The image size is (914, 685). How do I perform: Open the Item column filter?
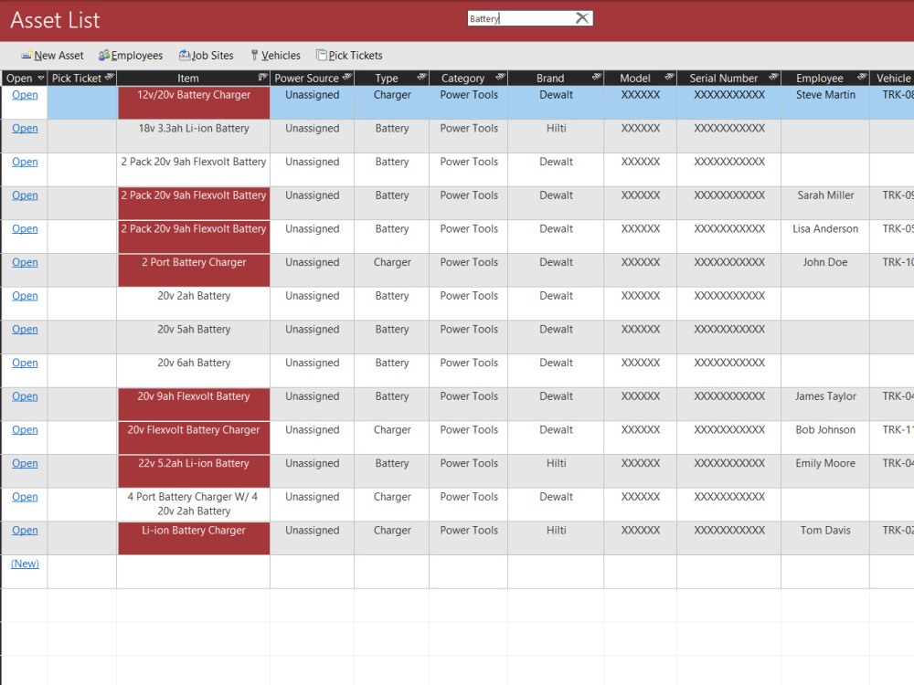point(263,77)
